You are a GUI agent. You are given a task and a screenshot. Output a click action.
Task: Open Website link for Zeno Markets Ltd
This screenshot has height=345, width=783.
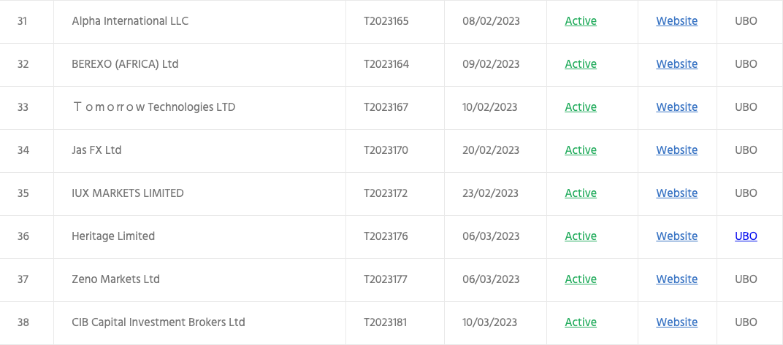pyautogui.click(x=676, y=279)
